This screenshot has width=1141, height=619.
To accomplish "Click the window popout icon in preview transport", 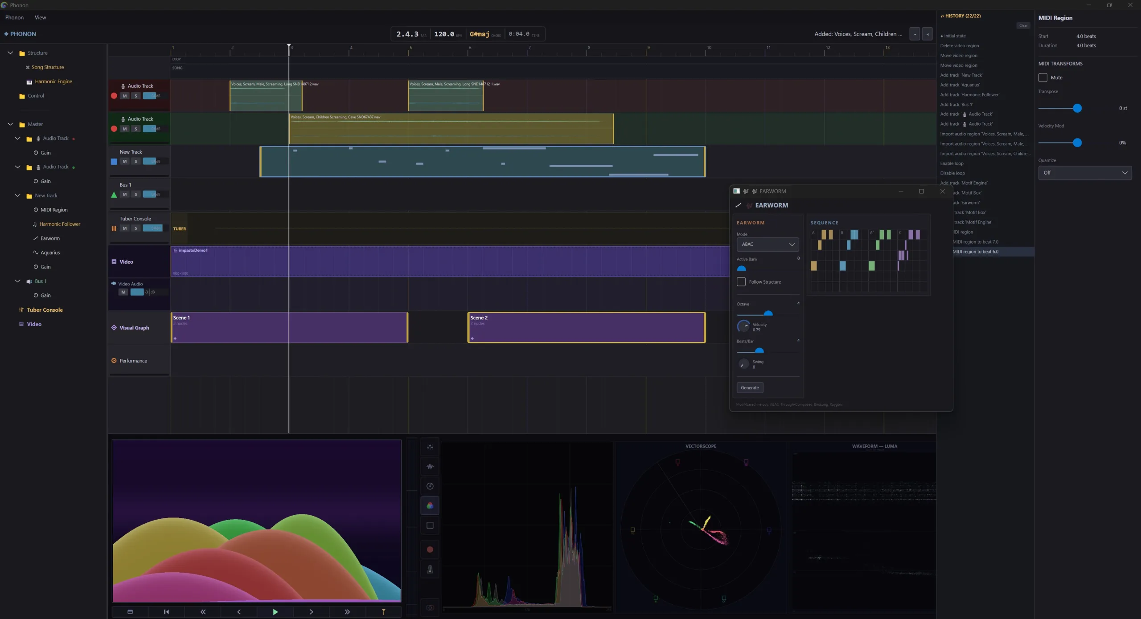I will [130, 612].
